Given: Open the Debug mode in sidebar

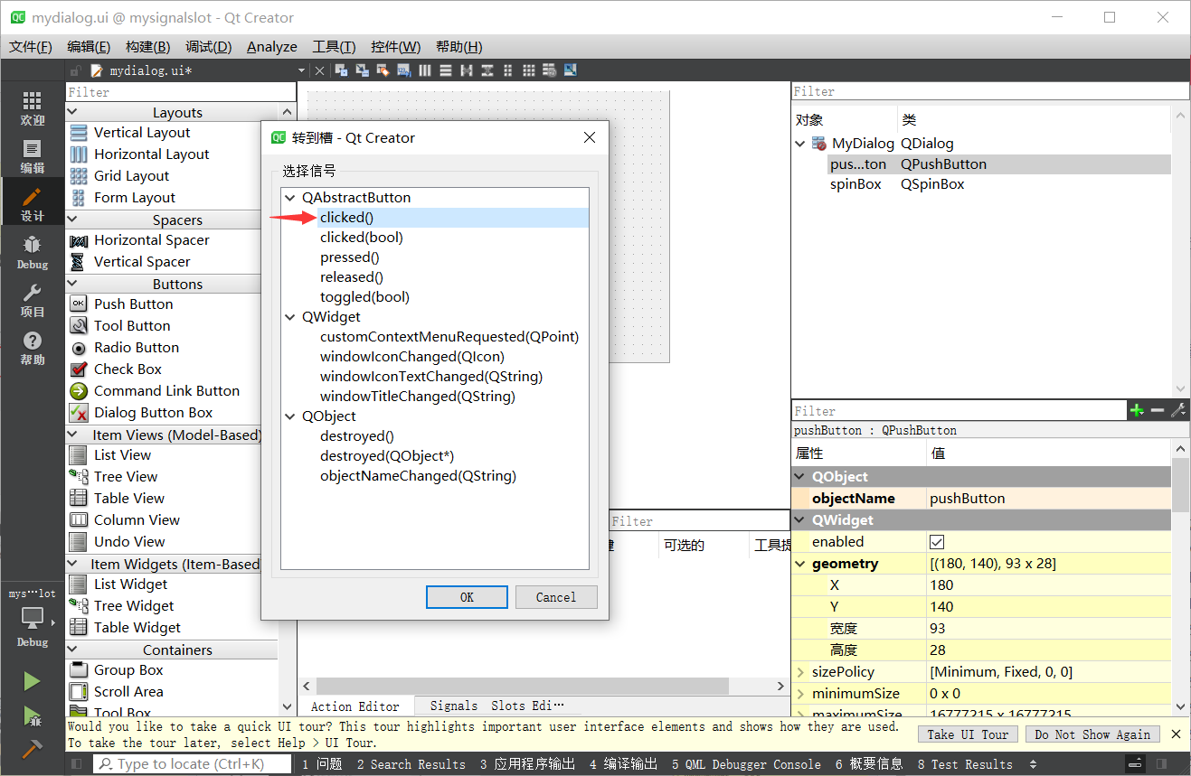Looking at the screenshot, I should pos(32,252).
